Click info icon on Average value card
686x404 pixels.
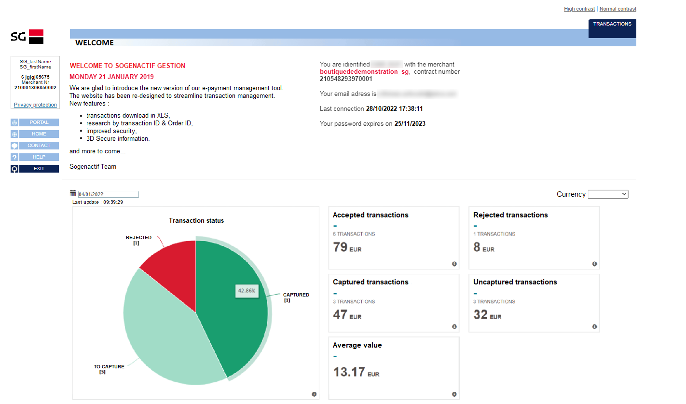point(454,394)
